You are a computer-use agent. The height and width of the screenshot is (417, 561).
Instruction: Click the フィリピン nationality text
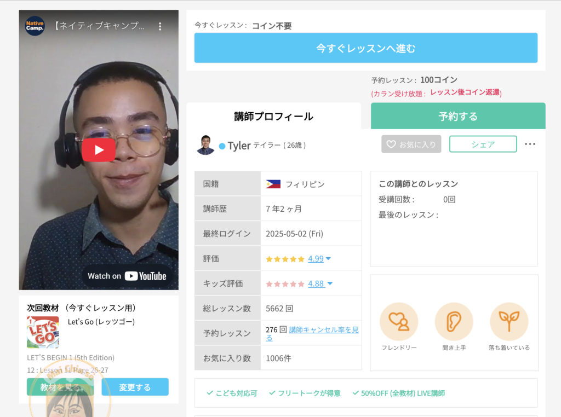pyautogui.click(x=305, y=184)
